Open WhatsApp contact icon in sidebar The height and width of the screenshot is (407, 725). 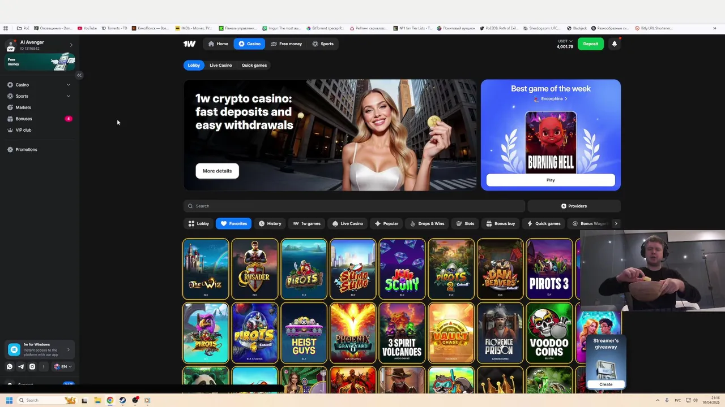click(x=10, y=366)
